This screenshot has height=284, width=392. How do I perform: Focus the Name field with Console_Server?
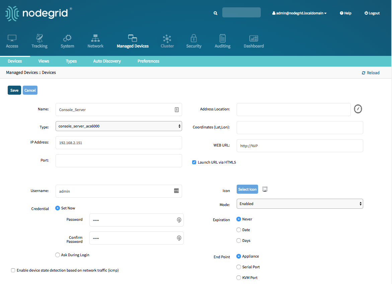(119, 110)
